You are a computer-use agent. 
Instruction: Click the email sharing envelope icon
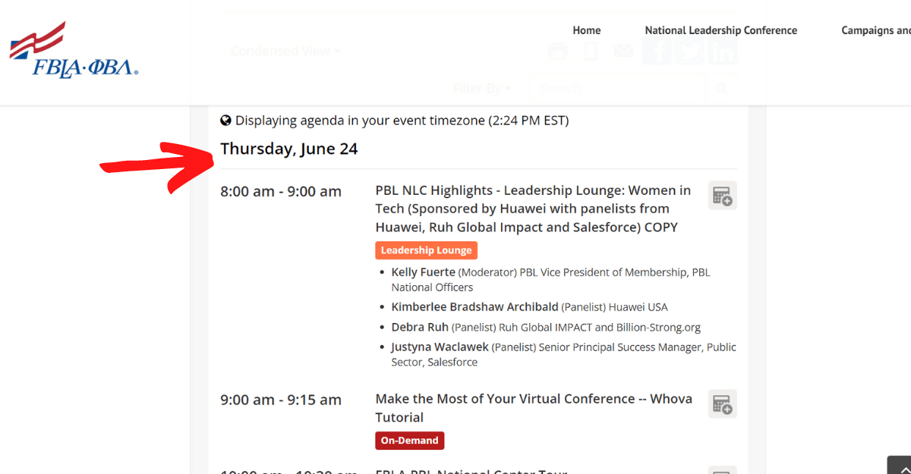pos(623,51)
